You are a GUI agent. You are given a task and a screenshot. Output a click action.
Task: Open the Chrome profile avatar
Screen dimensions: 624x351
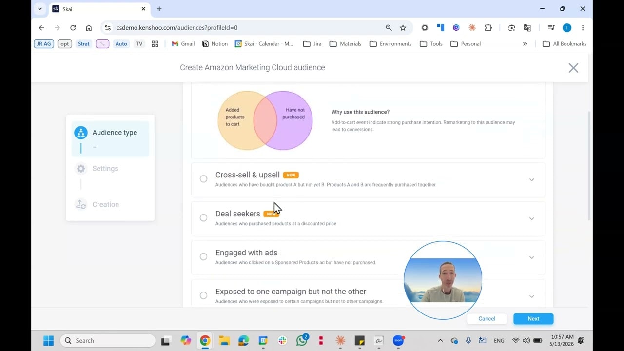[x=567, y=28]
